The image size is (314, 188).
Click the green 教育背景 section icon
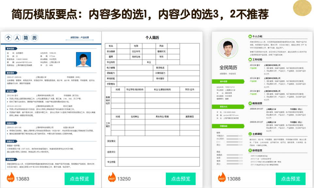[x=250, y=103]
